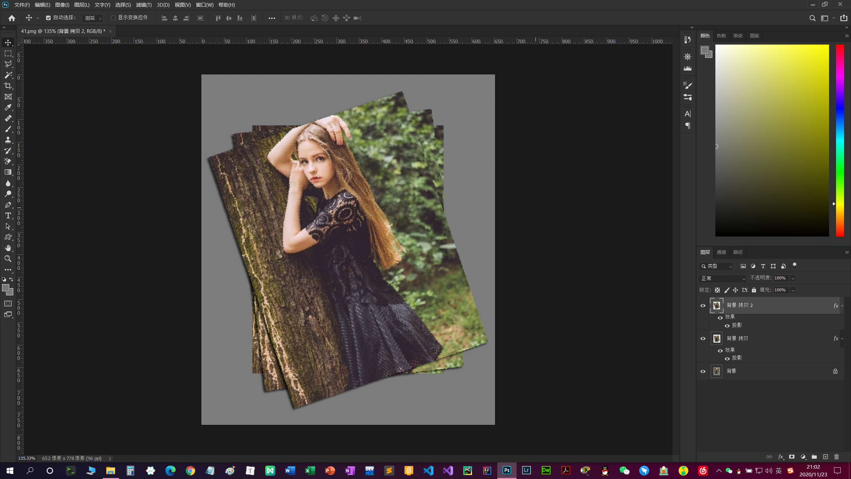Viewport: 851px width, 479px height.
Task: Select the Eyedropper tool
Action: (x=8, y=107)
